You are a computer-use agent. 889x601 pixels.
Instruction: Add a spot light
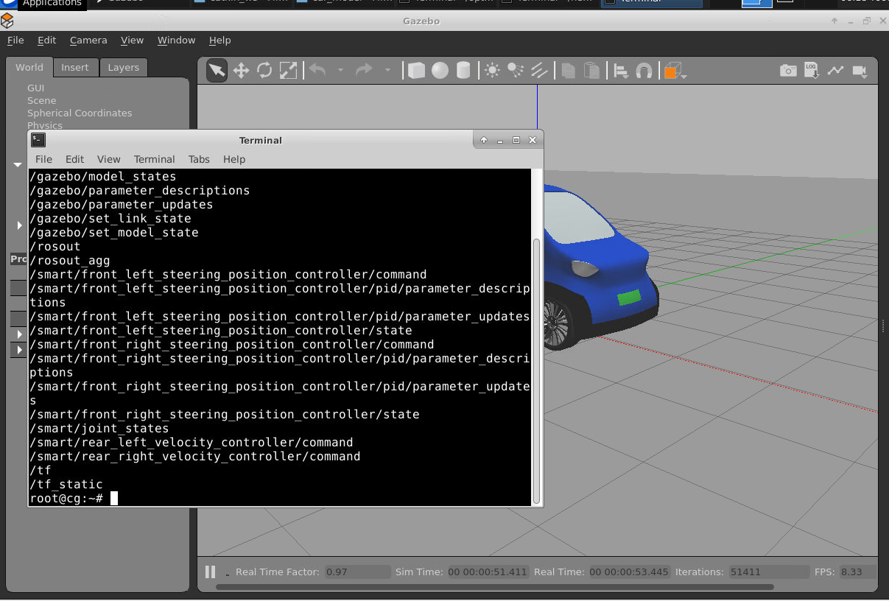click(516, 71)
